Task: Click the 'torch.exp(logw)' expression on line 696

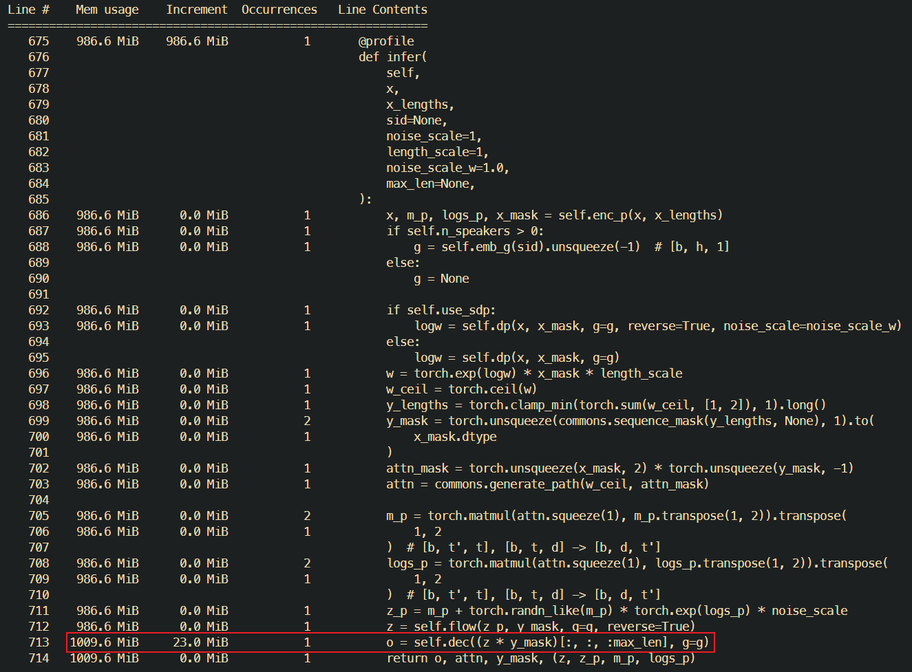Action: [x=460, y=373]
